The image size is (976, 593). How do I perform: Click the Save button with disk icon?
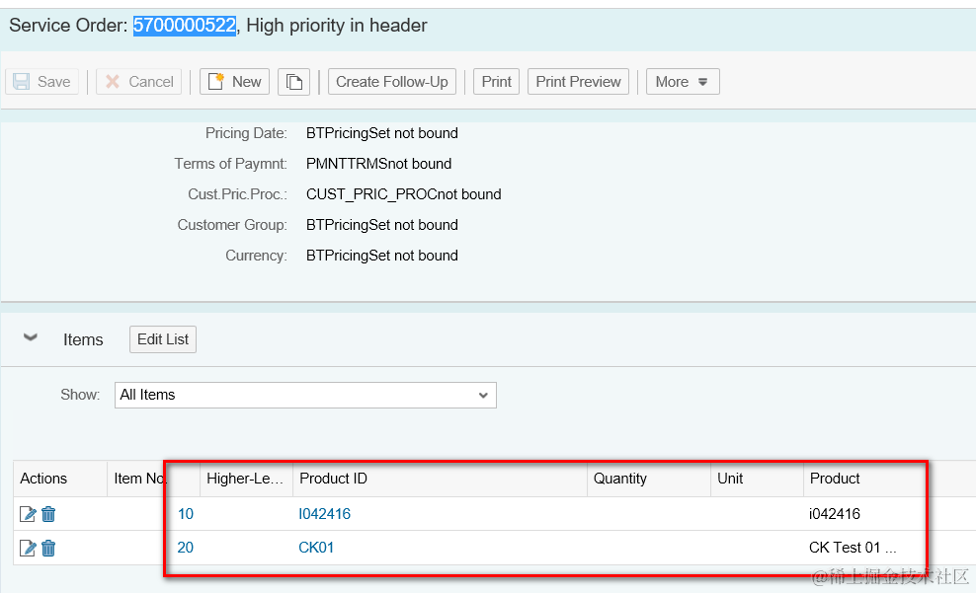coord(41,82)
